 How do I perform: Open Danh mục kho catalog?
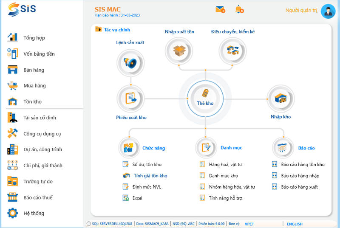pos(224,176)
